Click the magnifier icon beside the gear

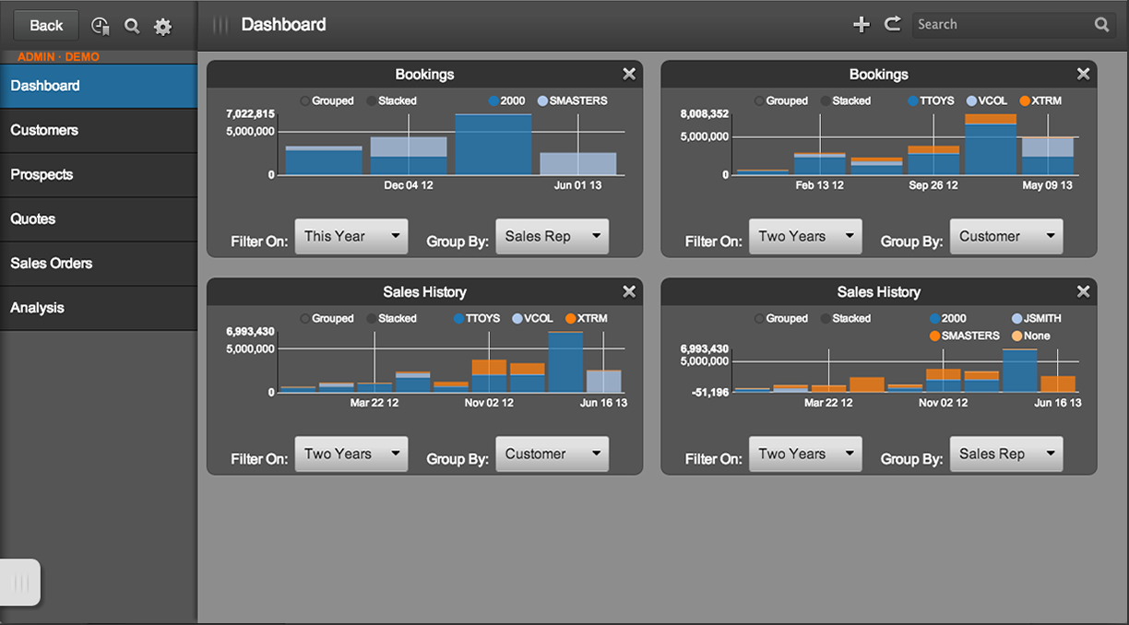tap(132, 26)
